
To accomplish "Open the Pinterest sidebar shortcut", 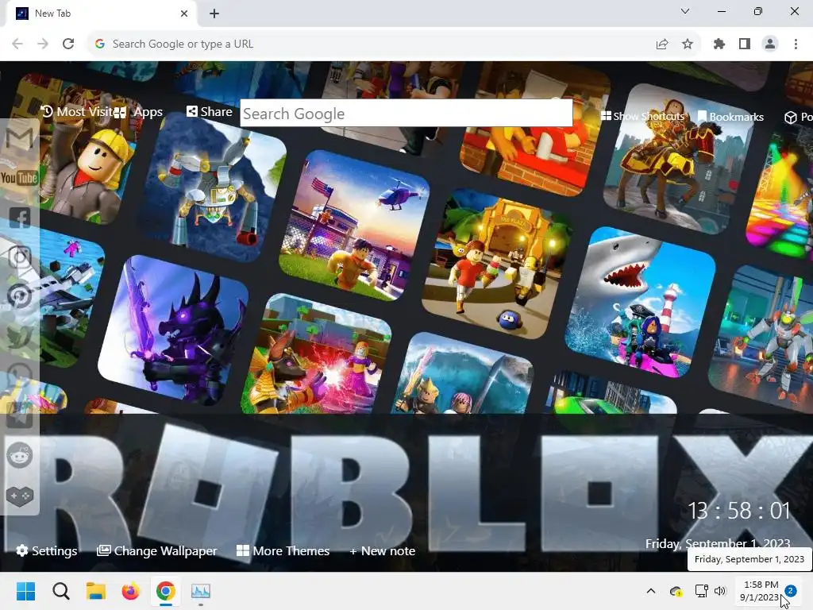I will pyautogui.click(x=20, y=297).
